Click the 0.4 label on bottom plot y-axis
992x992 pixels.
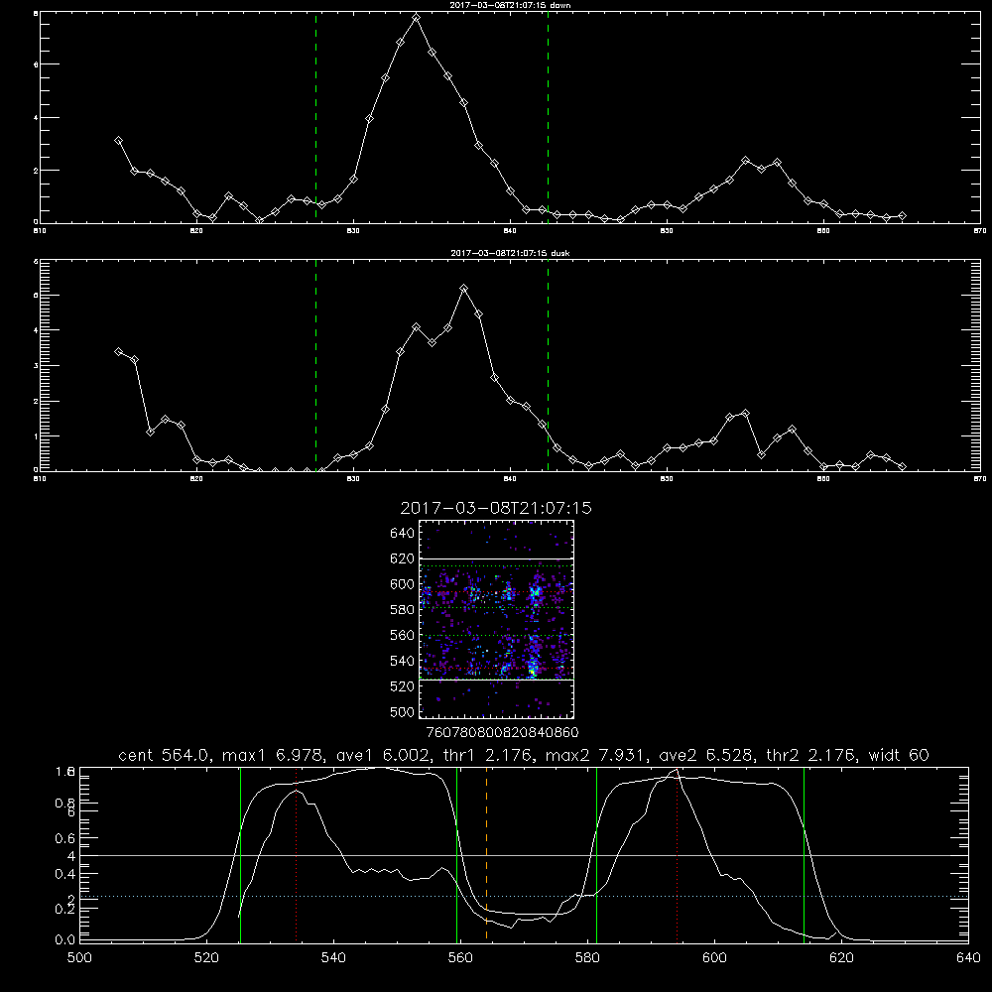click(x=65, y=874)
